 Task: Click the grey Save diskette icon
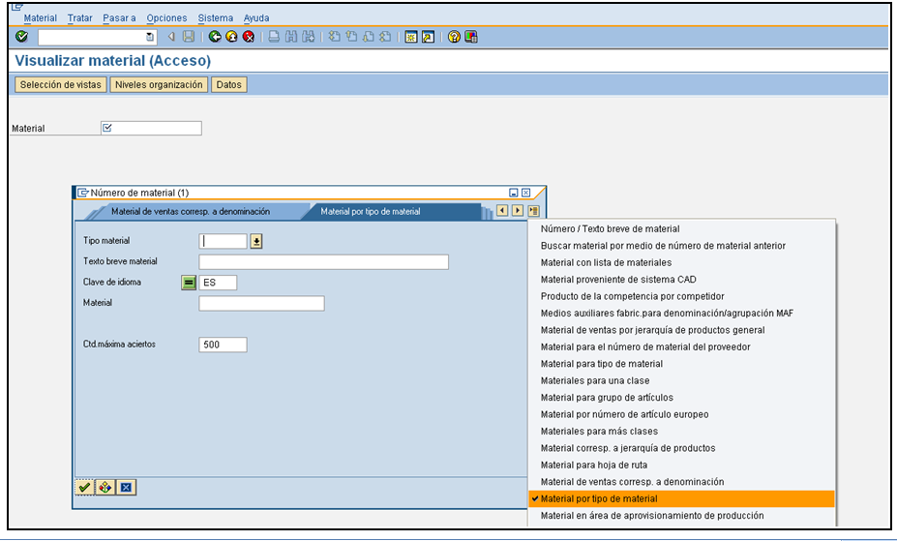(x=189, y=37)
